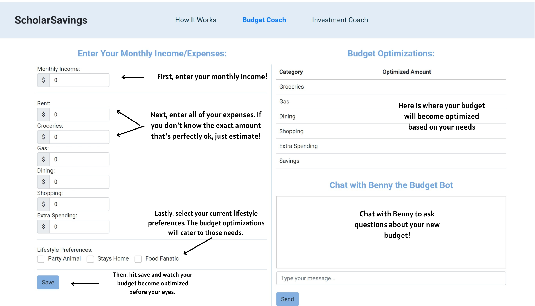Hit the Save button to optimize budget
The height and width of the screenshot is (306, 535).
[48, 282]
